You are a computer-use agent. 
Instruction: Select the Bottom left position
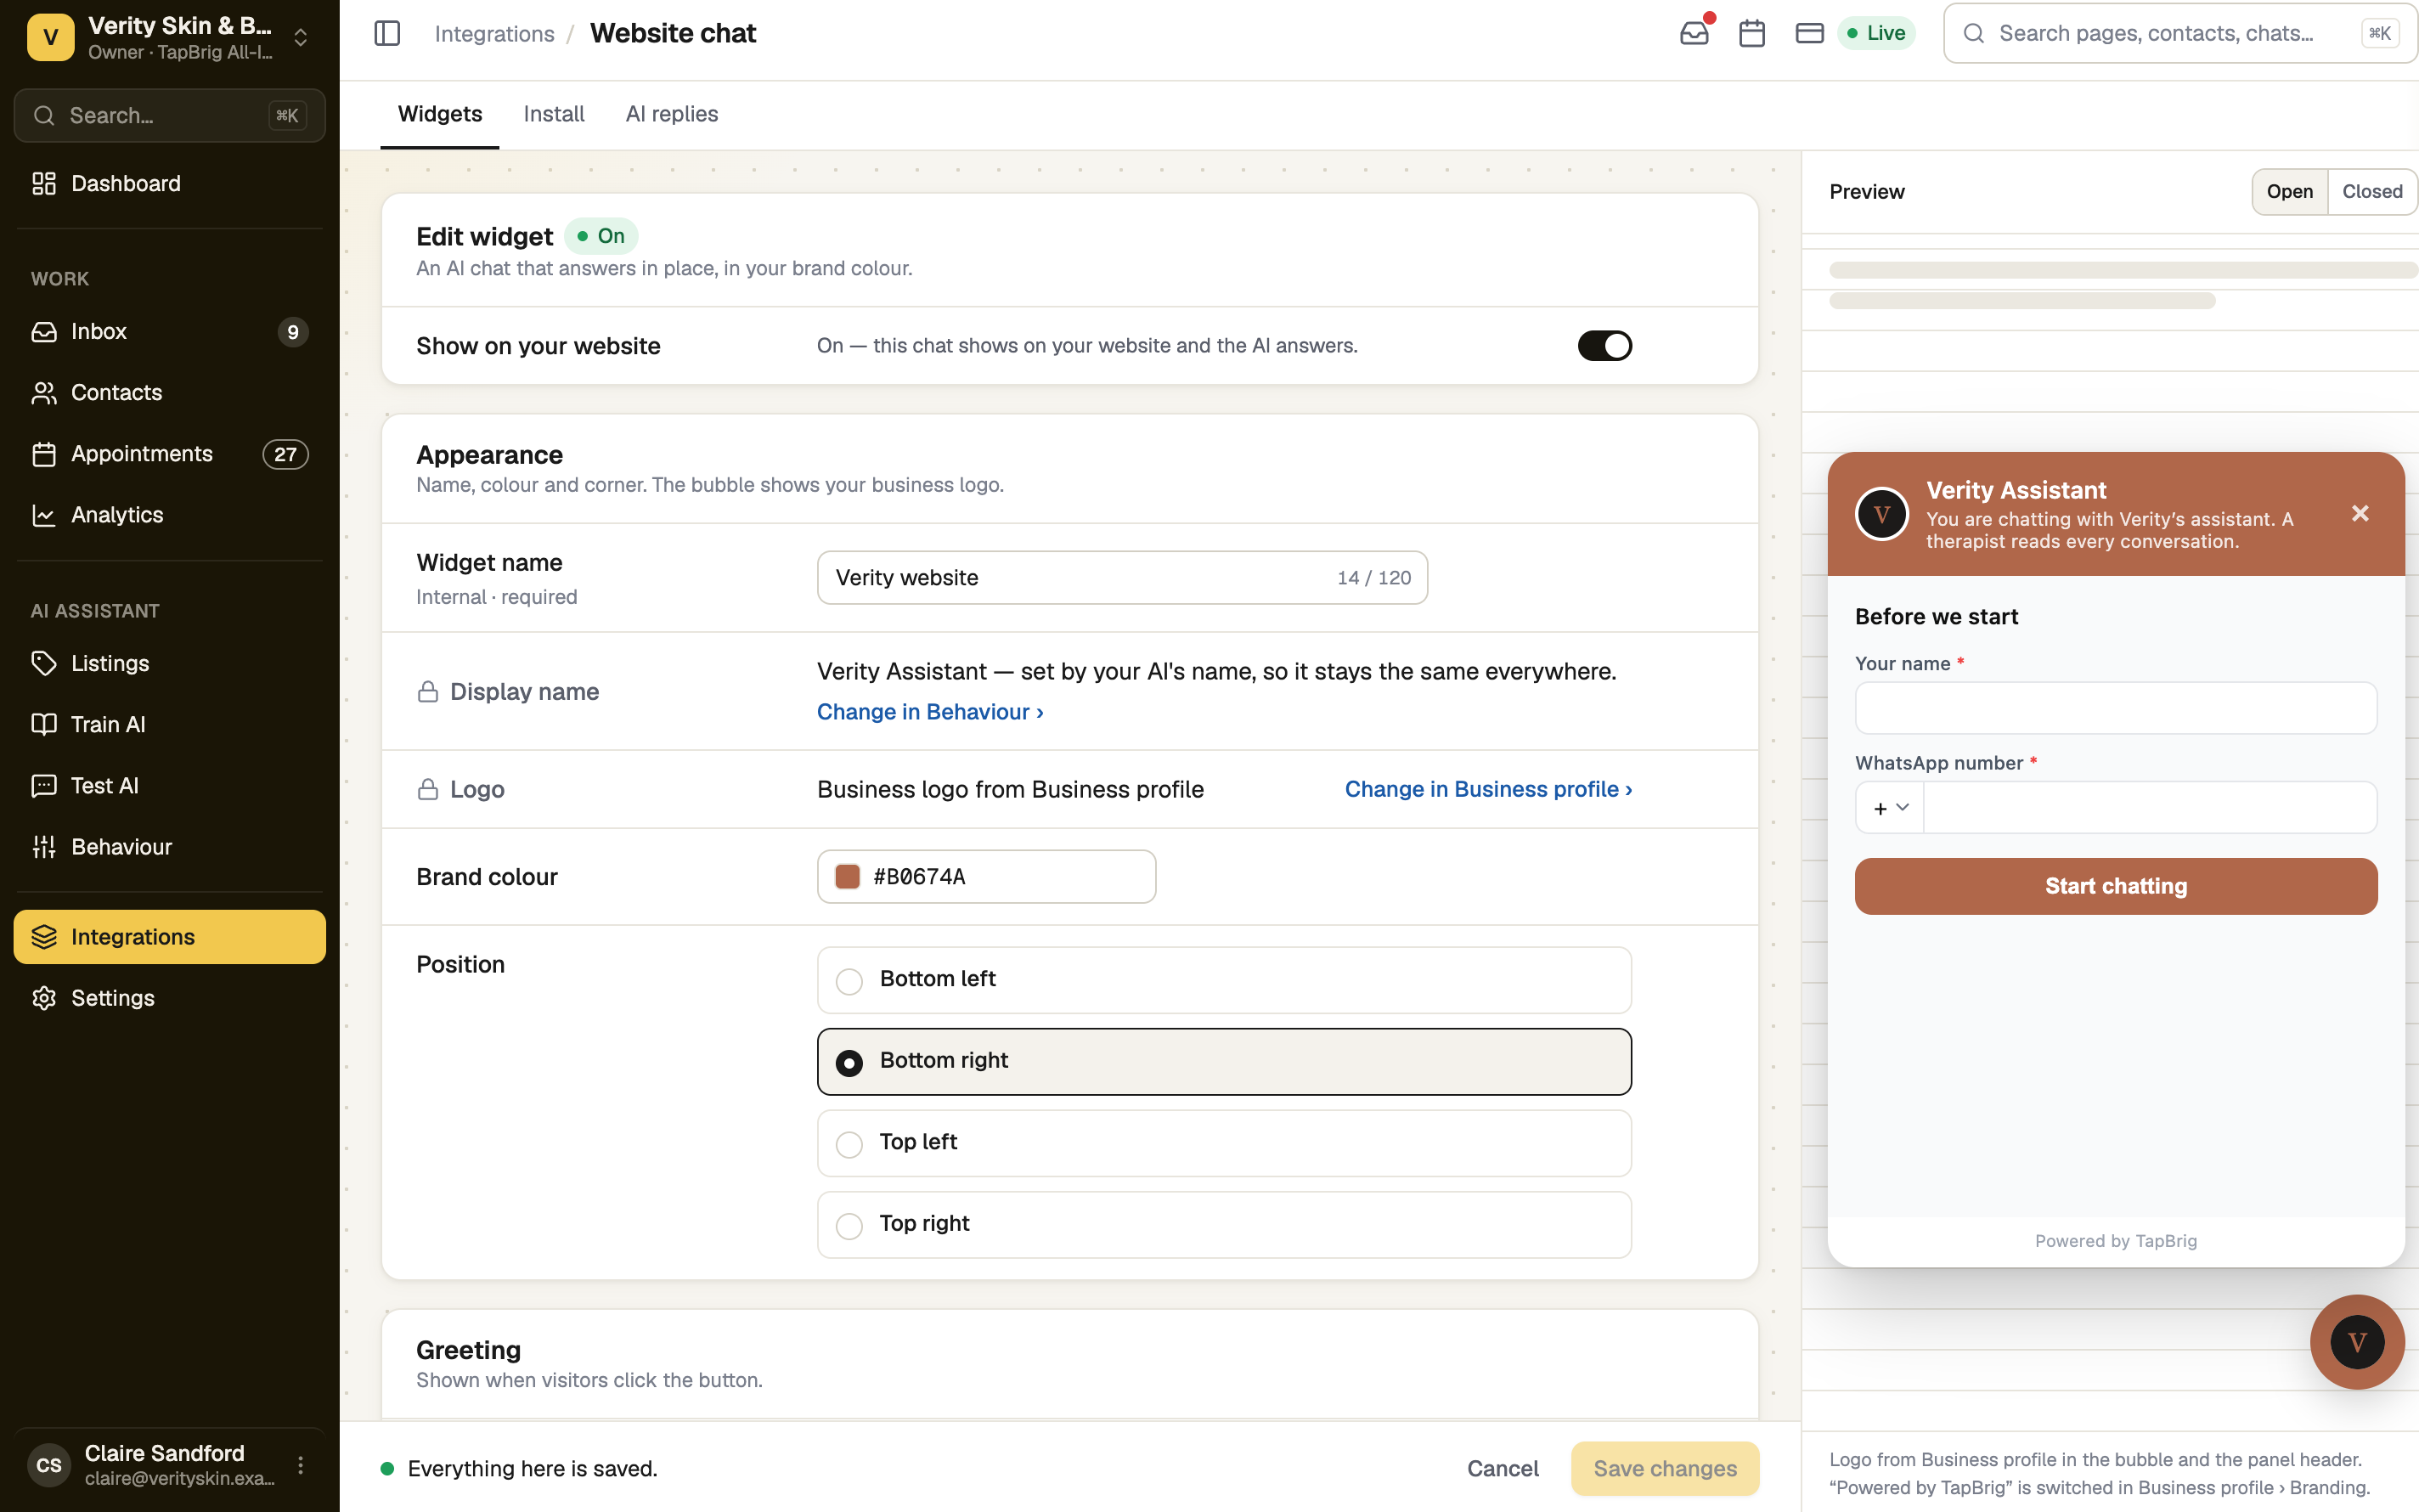tap(1225, 980)
